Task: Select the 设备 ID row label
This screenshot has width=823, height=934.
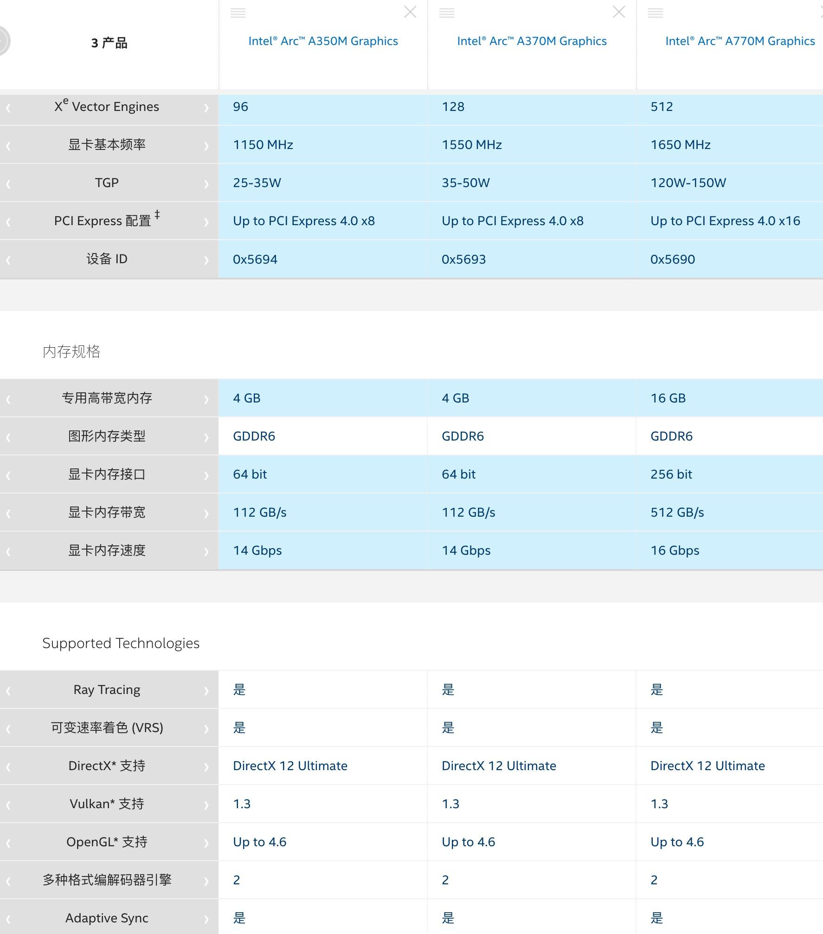Action: (107, 259)
